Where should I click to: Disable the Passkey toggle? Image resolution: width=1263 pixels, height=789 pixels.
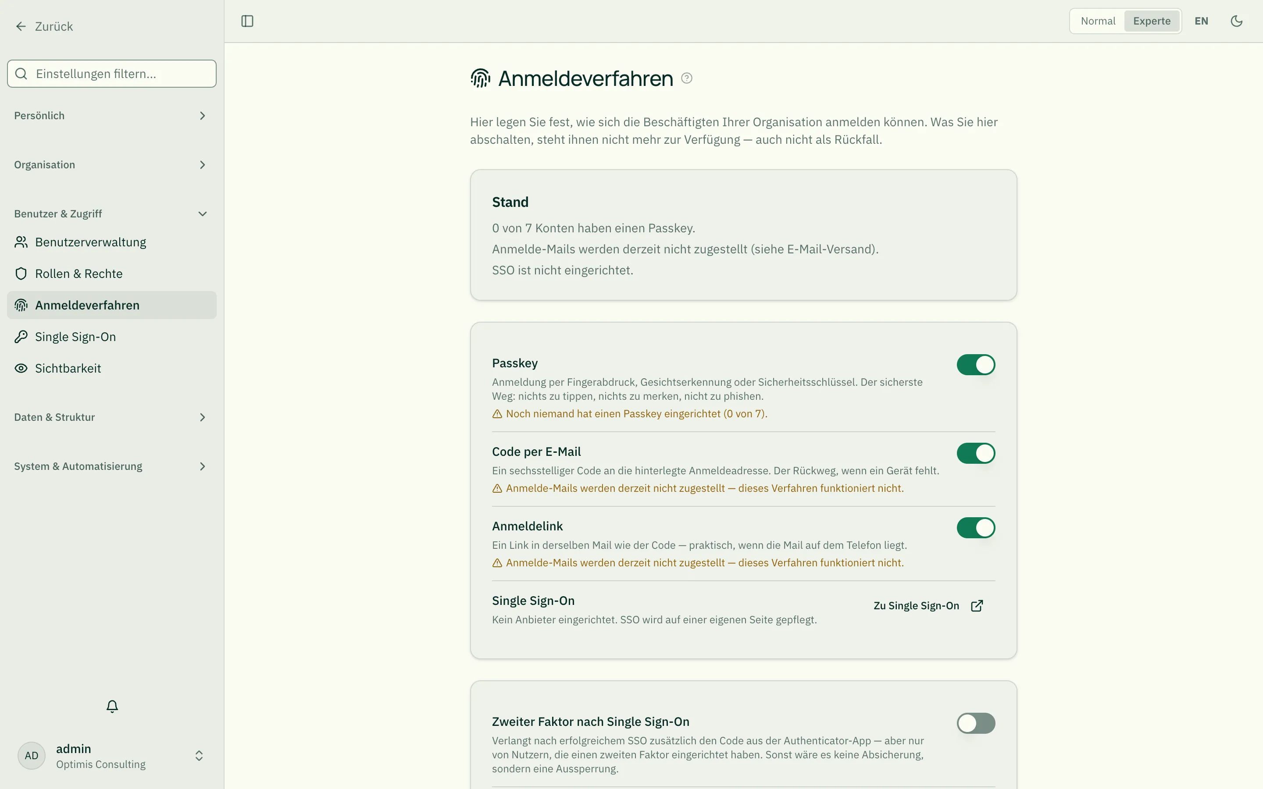point(975,365)
